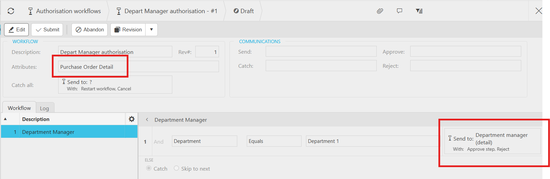
Task: Select the Department Manager row
Action: coord(69,132)
